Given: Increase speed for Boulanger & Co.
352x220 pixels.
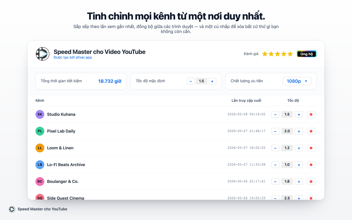Looking at the screenshot, I should coord(299,182).
